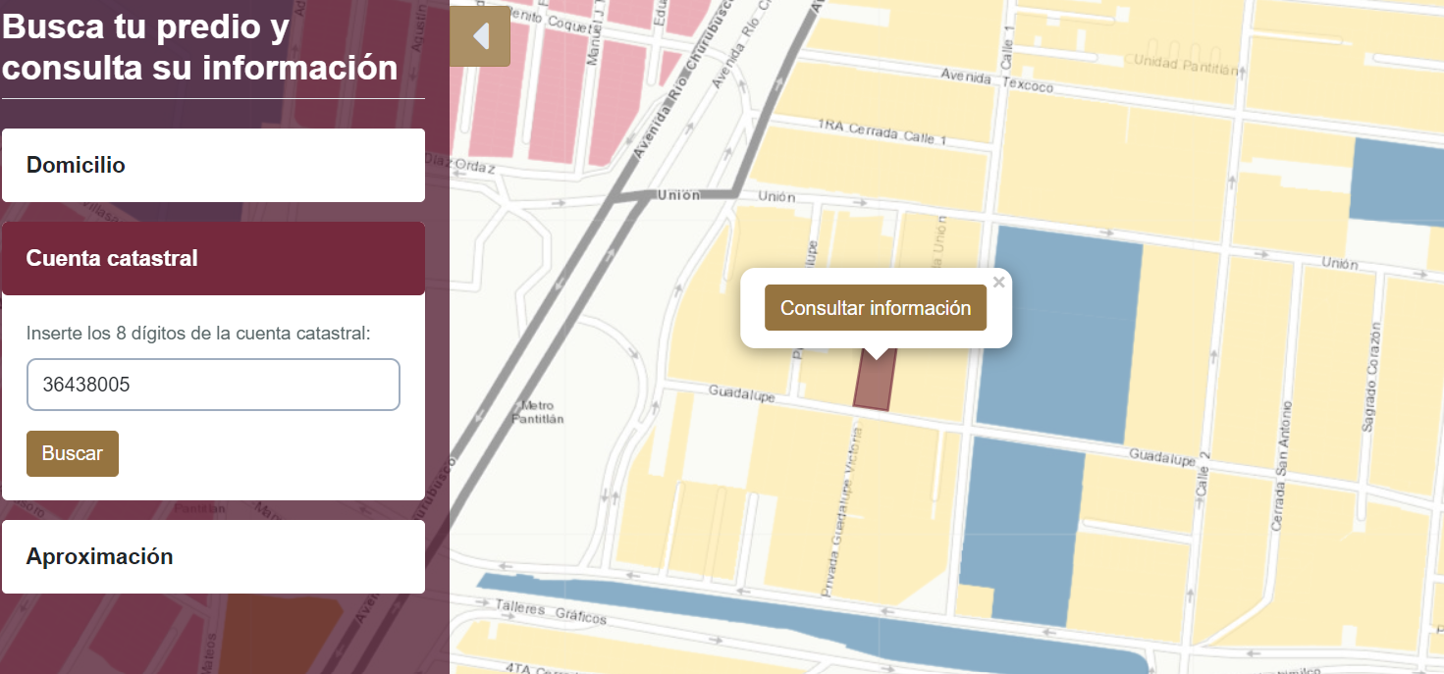Expand the Aproximación section
Screen dimensions: 1444x674
click(x=213, y=556)
